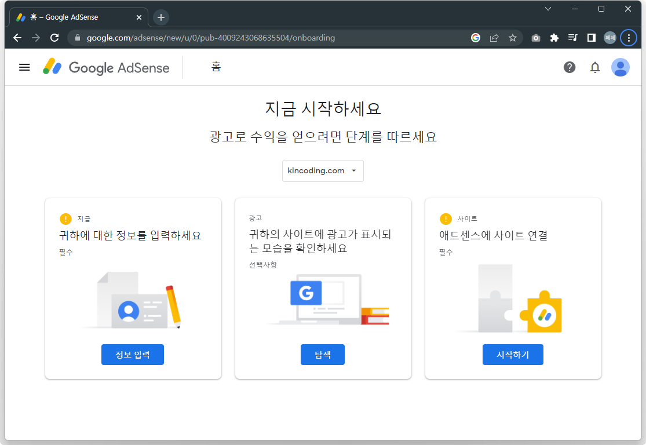View site info via the lock icon
This screenshot has width=646, height=445.
tap(77, 38)
